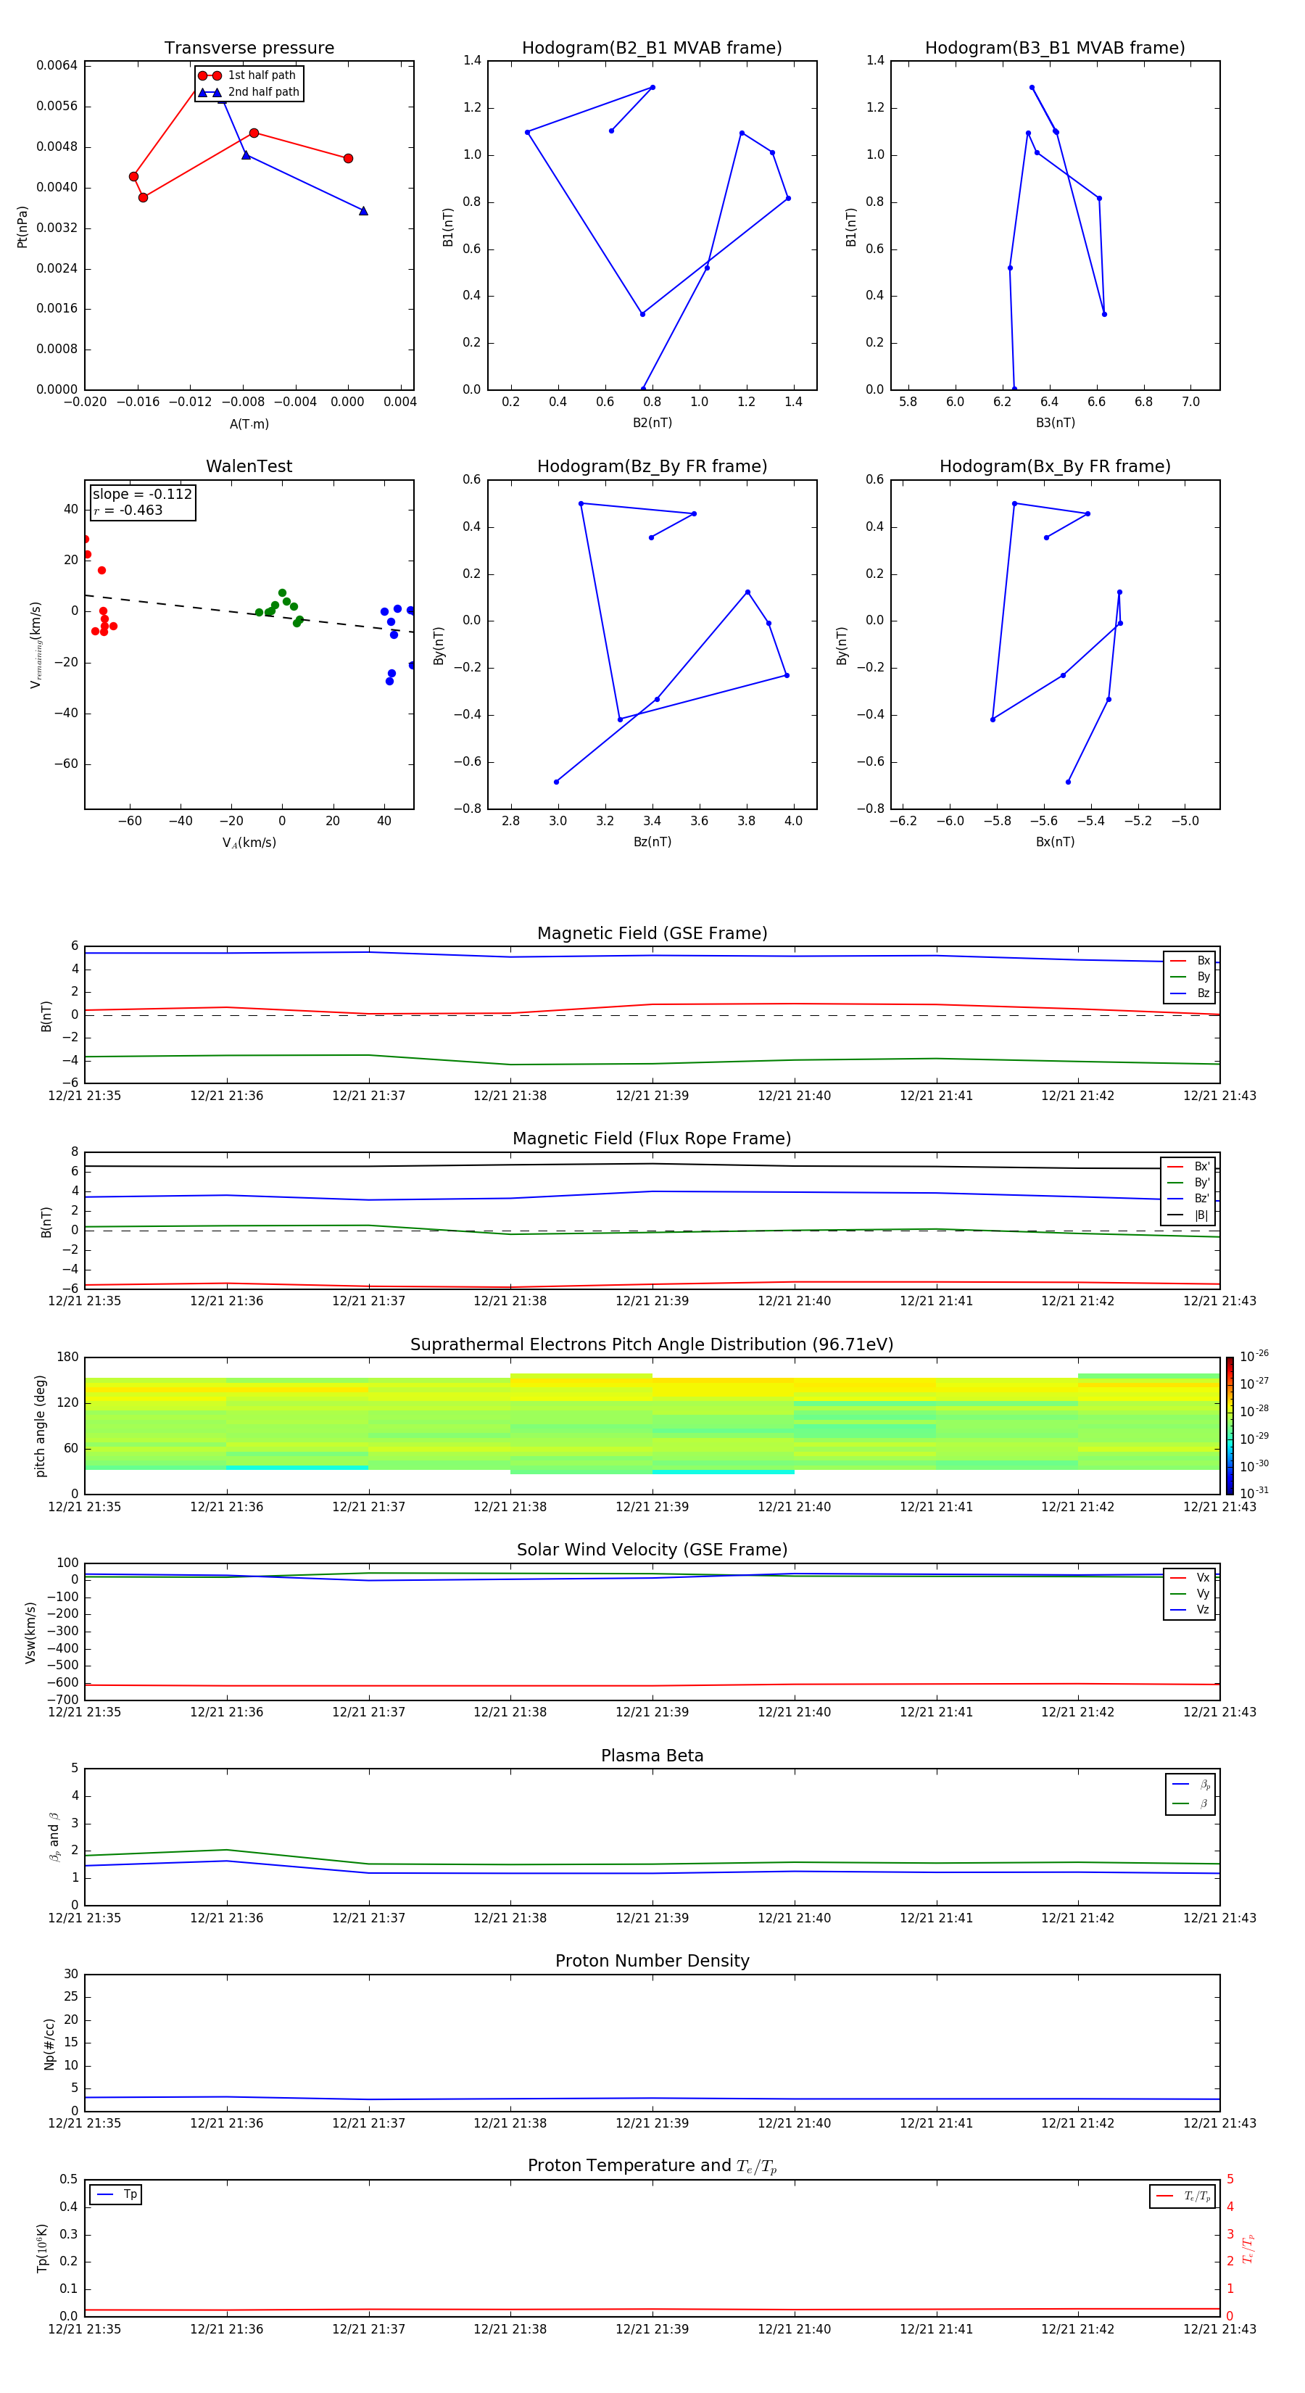Click the Te/Tp legend entry in temperature plot
This screenshot has height=2393, width=1305.
coord(1182,2196)
